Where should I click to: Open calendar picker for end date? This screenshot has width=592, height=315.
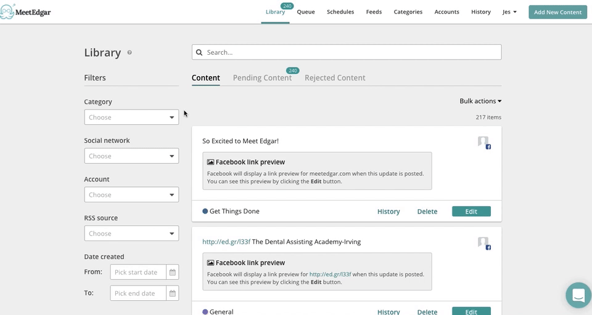[173, 293]
